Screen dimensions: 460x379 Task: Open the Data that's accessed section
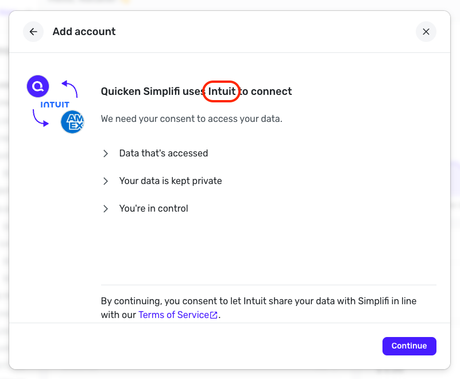click(163, 154)
